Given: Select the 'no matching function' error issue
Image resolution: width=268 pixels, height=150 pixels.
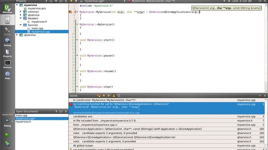Looking at the screenshot, I should [167, 108].
